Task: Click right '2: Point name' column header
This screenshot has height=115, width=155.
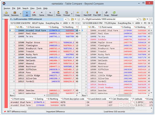Action: 108,27
